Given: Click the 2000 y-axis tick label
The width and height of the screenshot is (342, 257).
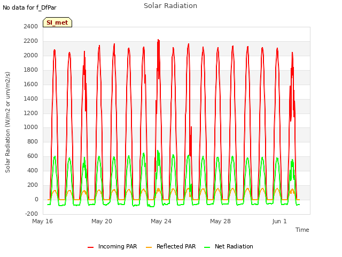Looking at the screenshot, I should pyautogui.click(x=31, y=55).
